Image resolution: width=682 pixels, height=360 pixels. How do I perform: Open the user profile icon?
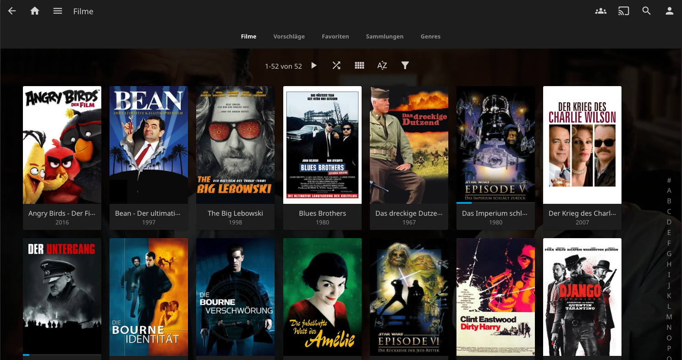pyautogui.click(x=669, y=11)
